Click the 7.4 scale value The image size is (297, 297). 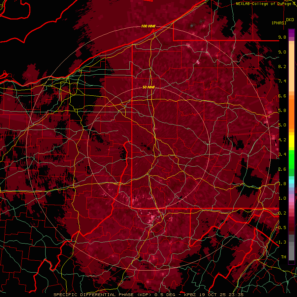coord(282,81)
